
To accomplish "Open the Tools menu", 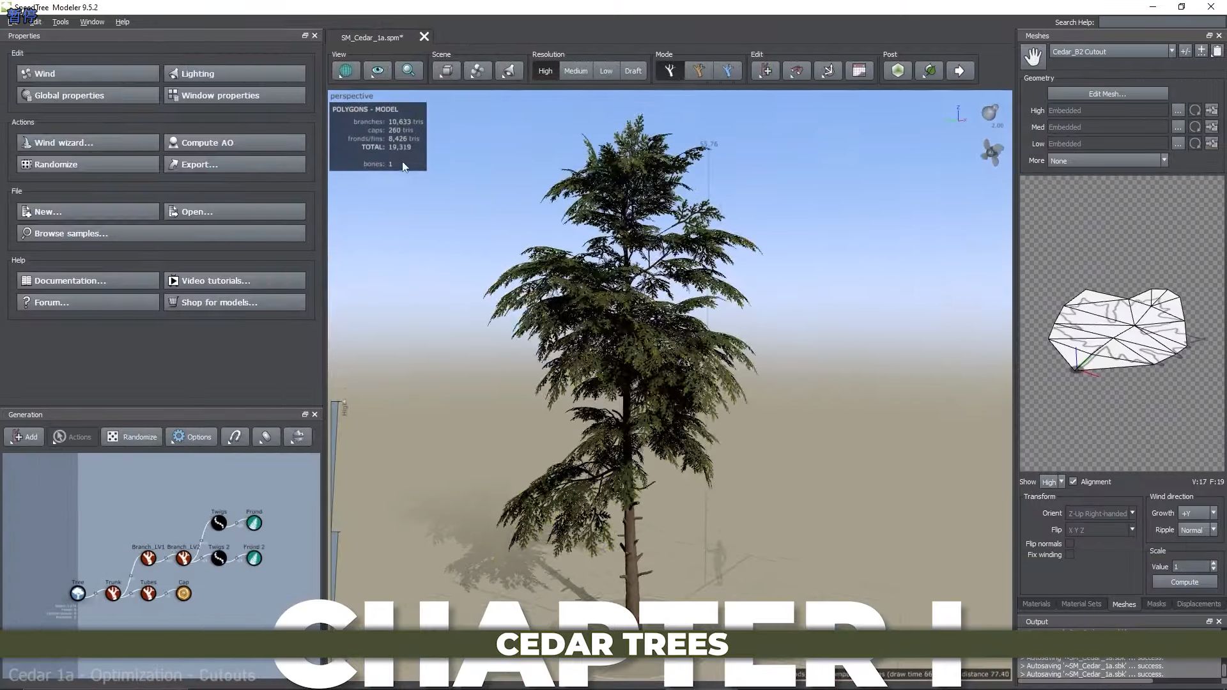I will click(61, 22).
